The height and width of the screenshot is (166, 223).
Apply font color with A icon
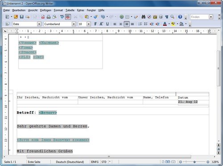click(165, 24)
